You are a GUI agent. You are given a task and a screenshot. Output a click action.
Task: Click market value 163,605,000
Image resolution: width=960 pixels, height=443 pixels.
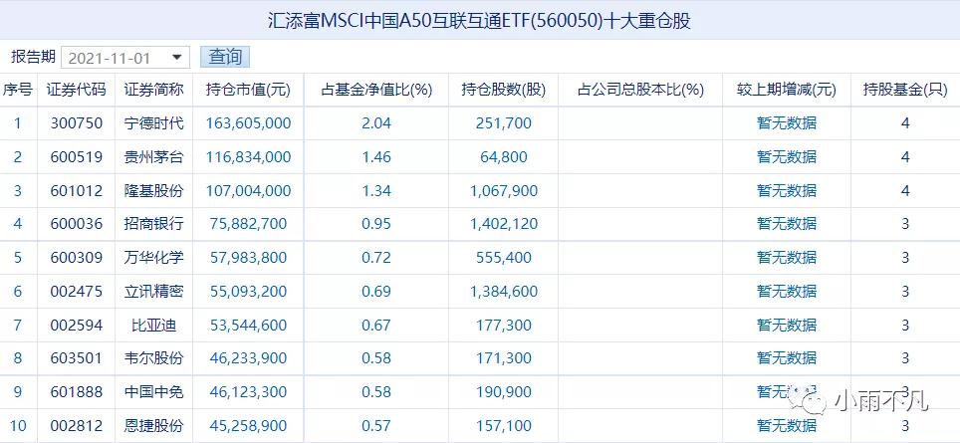tap(249, 123)
